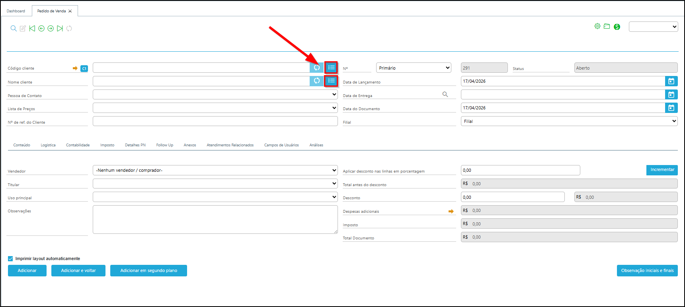Open the Primário series dropdown
This screenshot has width=685, height=307.
(414, 68)
